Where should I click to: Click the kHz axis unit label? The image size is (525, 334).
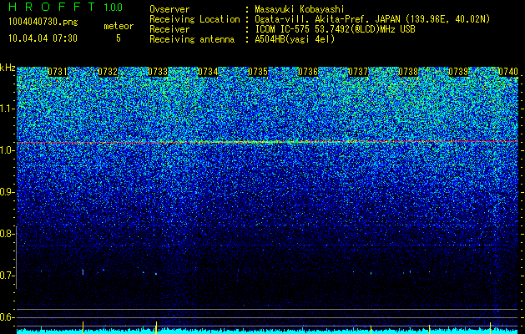[8, 68]
